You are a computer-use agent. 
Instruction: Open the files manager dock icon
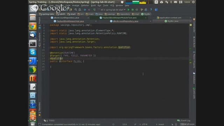click(33, 17)
